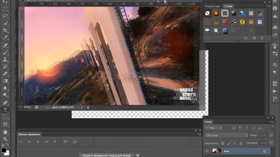The height and width of the screenshot is (157, 280).
Task: Toggle type layer filter T icon
Action: click(x=247, y=128)
